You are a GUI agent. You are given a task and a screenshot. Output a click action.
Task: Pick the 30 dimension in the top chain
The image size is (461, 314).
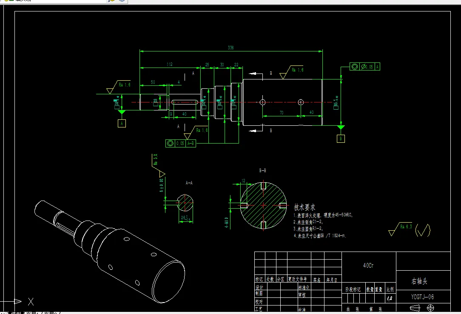pyautogui.click(x=222, y=65)
